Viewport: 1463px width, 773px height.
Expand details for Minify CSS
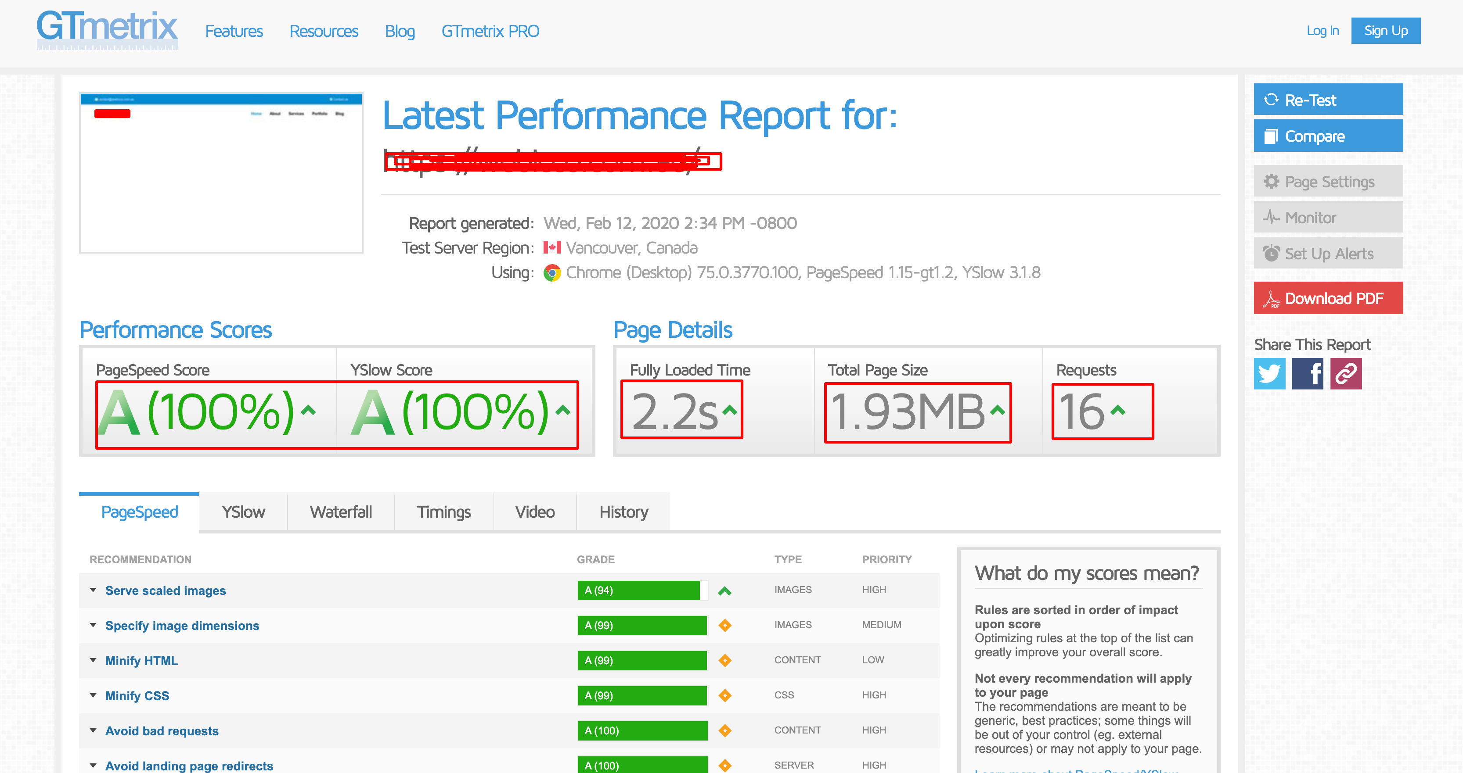pyautogui.click(x=94, y=695)
